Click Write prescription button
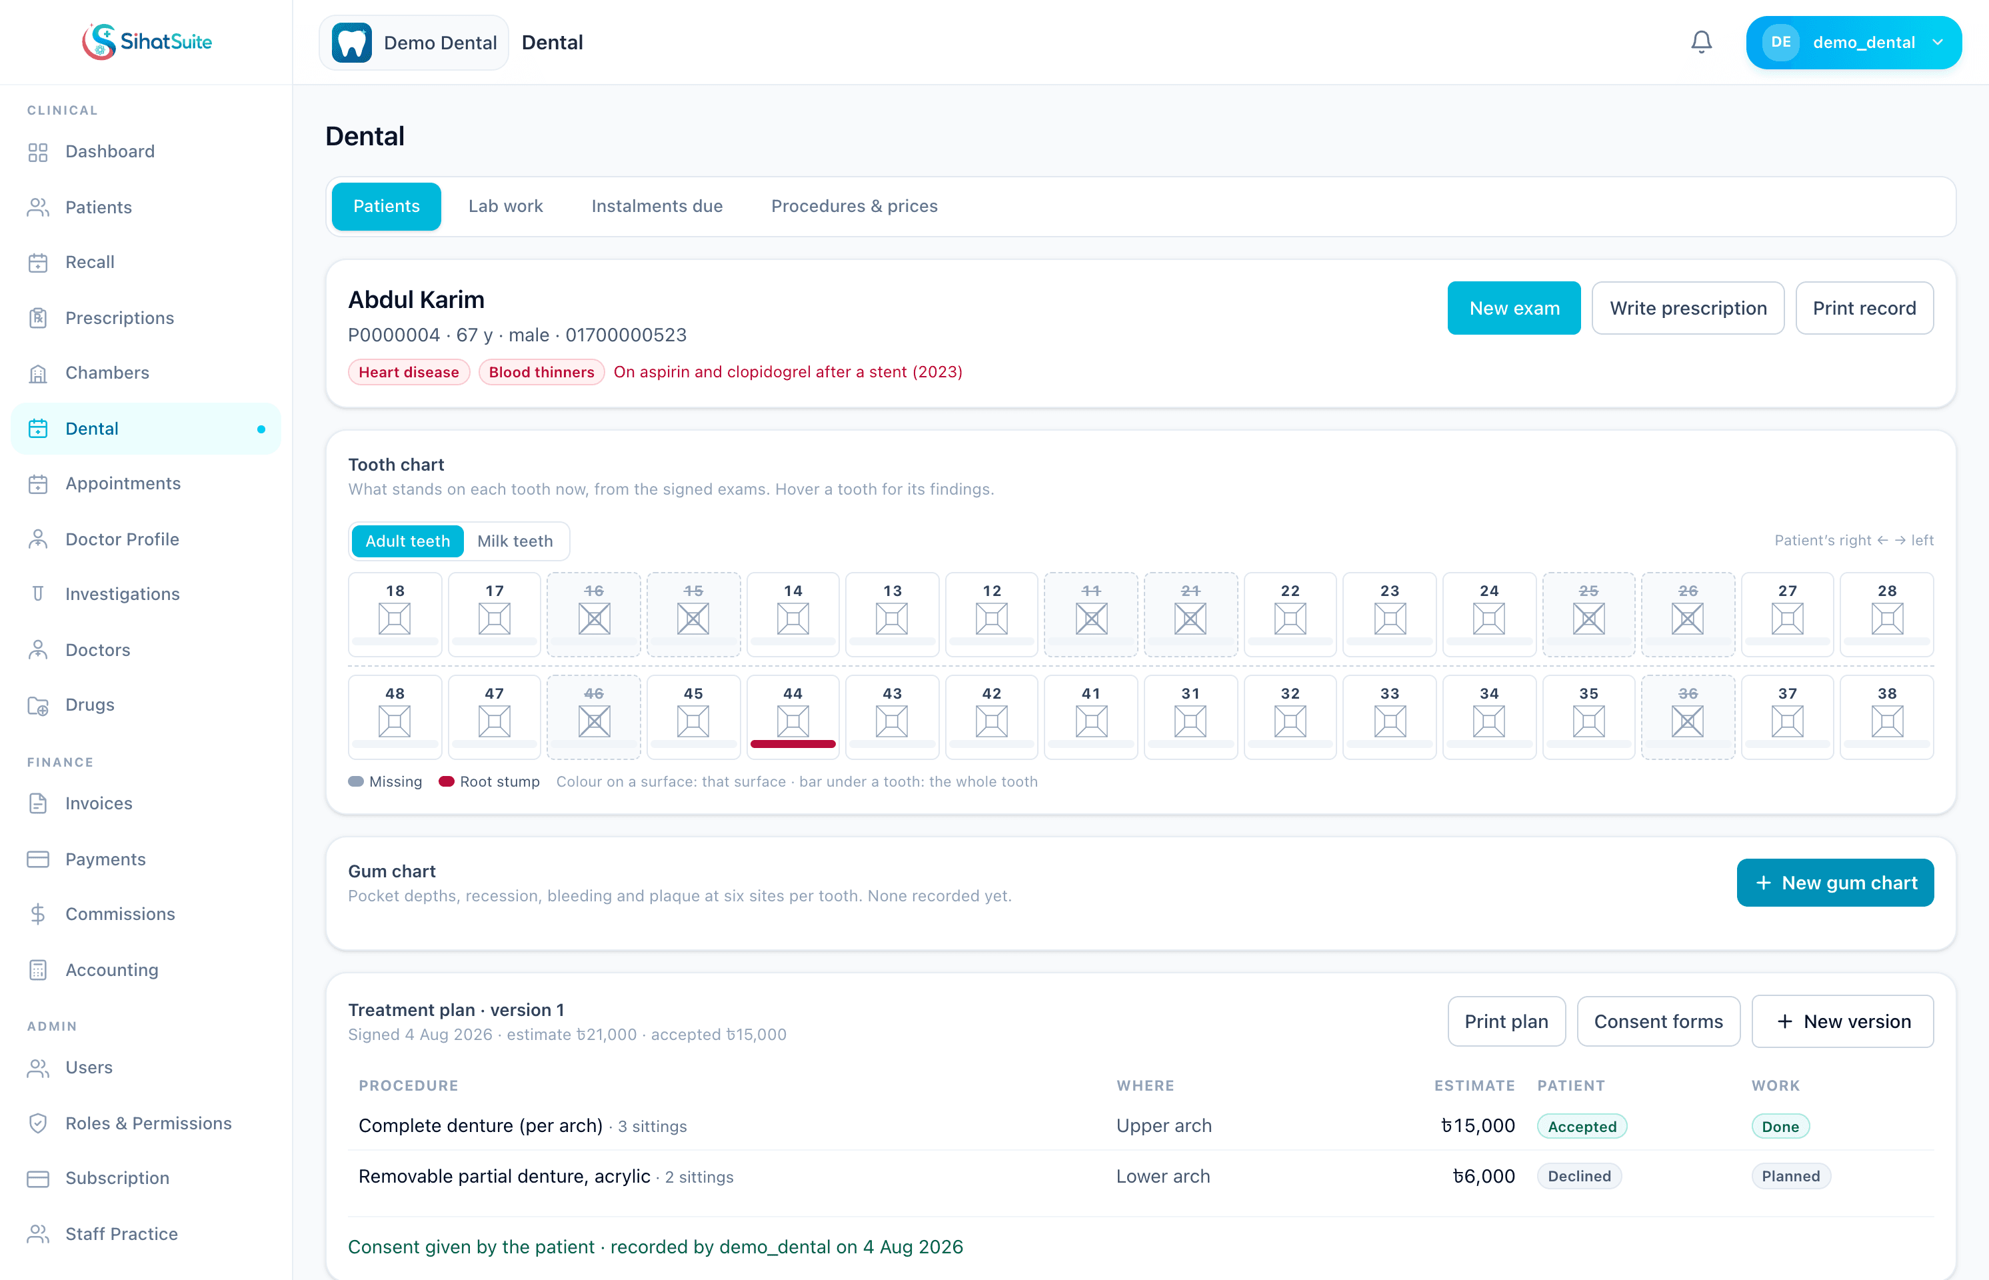 point(1688,309)
